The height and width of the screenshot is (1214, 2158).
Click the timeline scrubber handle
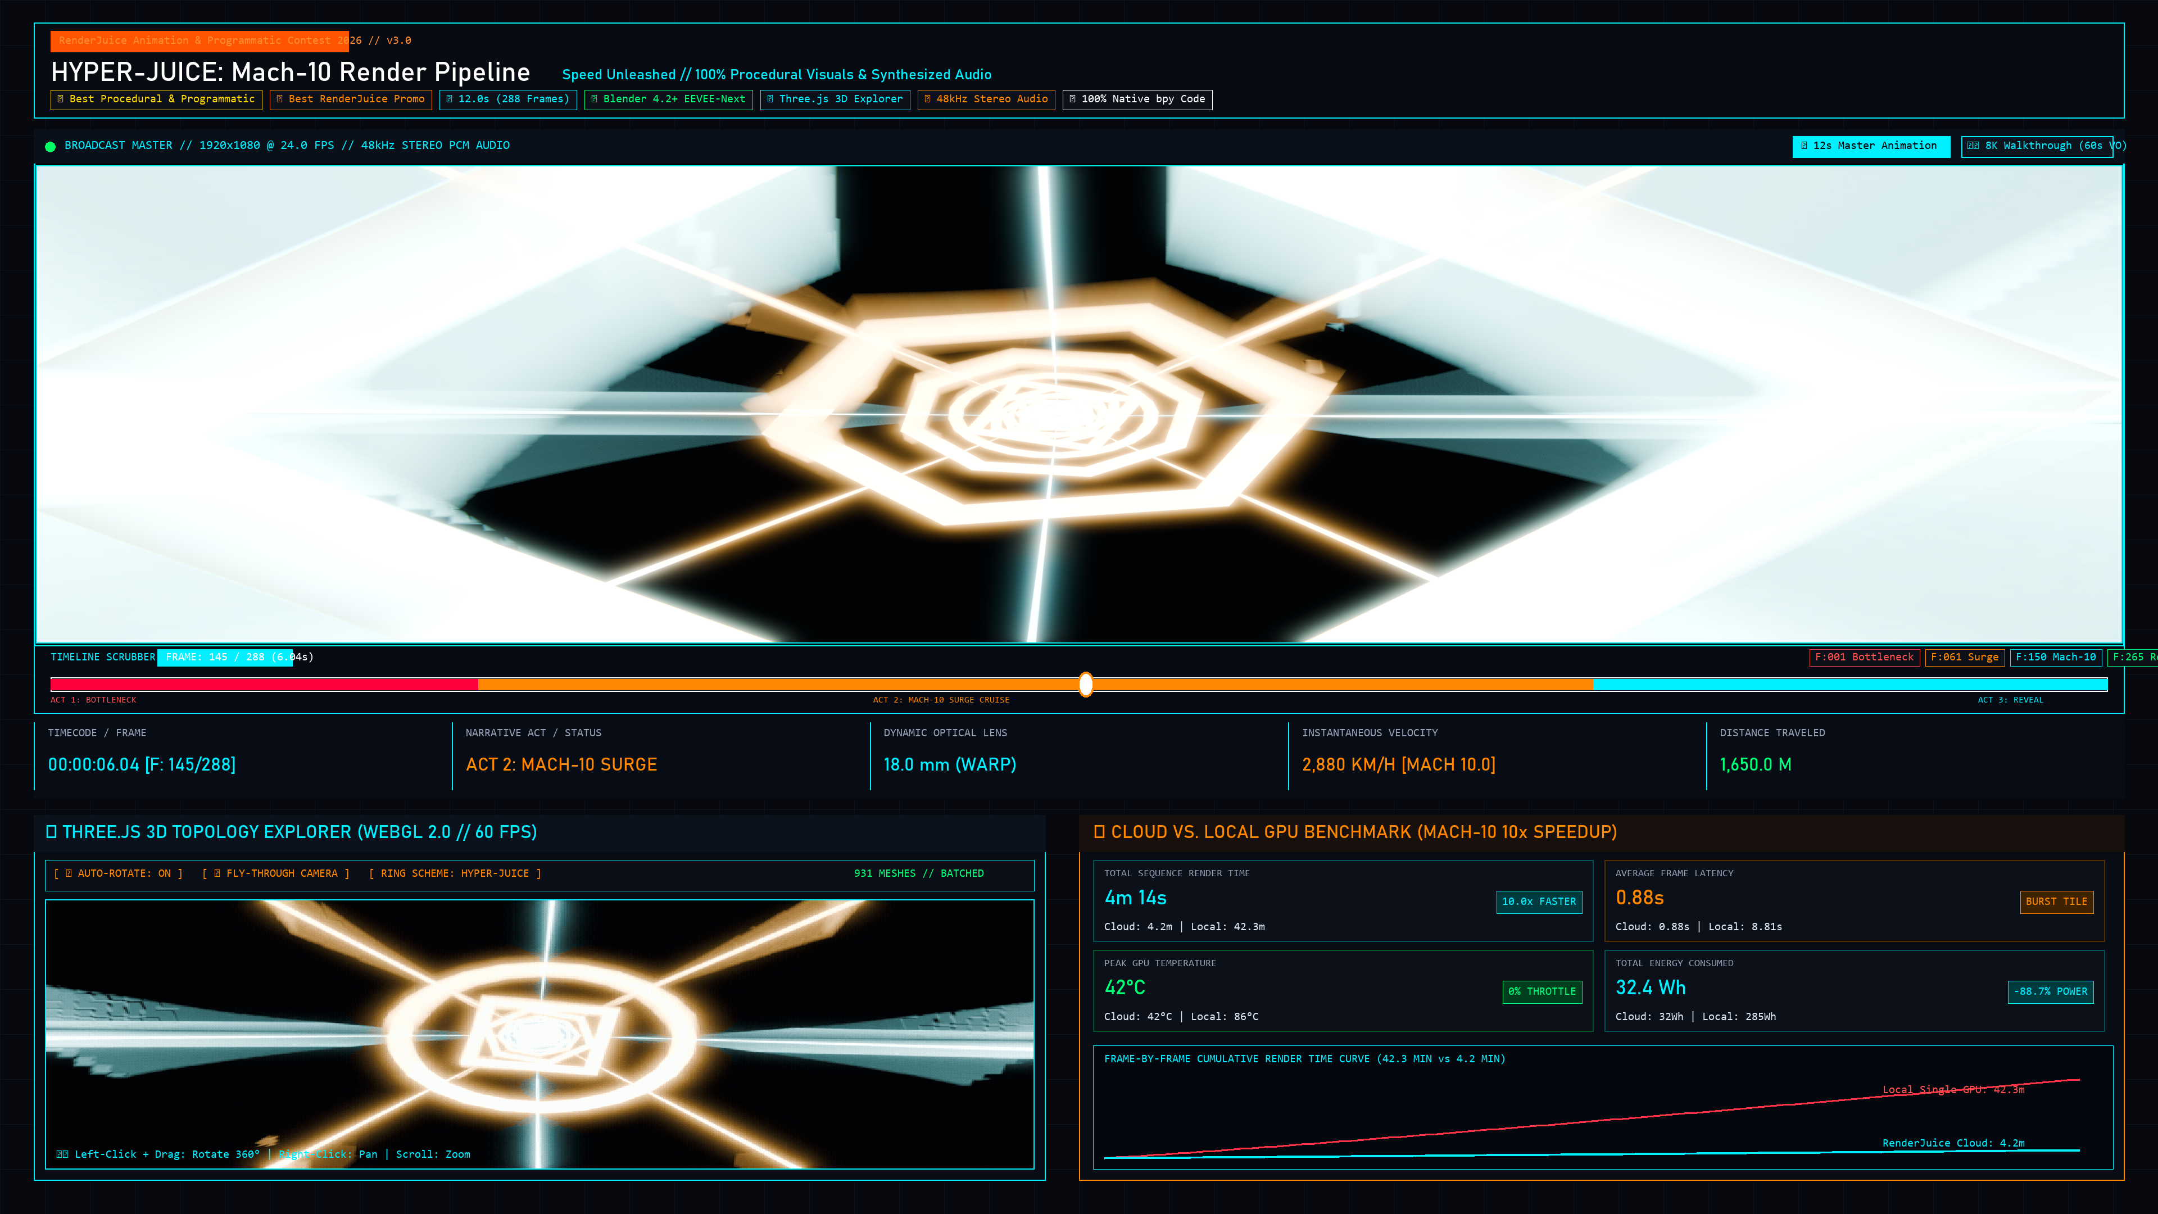tap(1086, 685)
